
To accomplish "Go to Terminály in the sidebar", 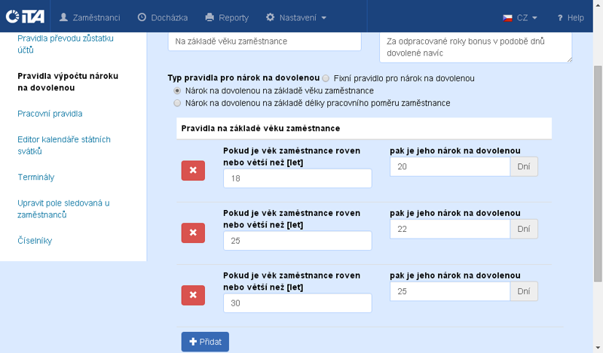I will point(35,177).
